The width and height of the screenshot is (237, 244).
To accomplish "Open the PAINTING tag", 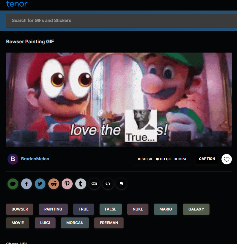I will pyautogui.click(x=53, y=209).
